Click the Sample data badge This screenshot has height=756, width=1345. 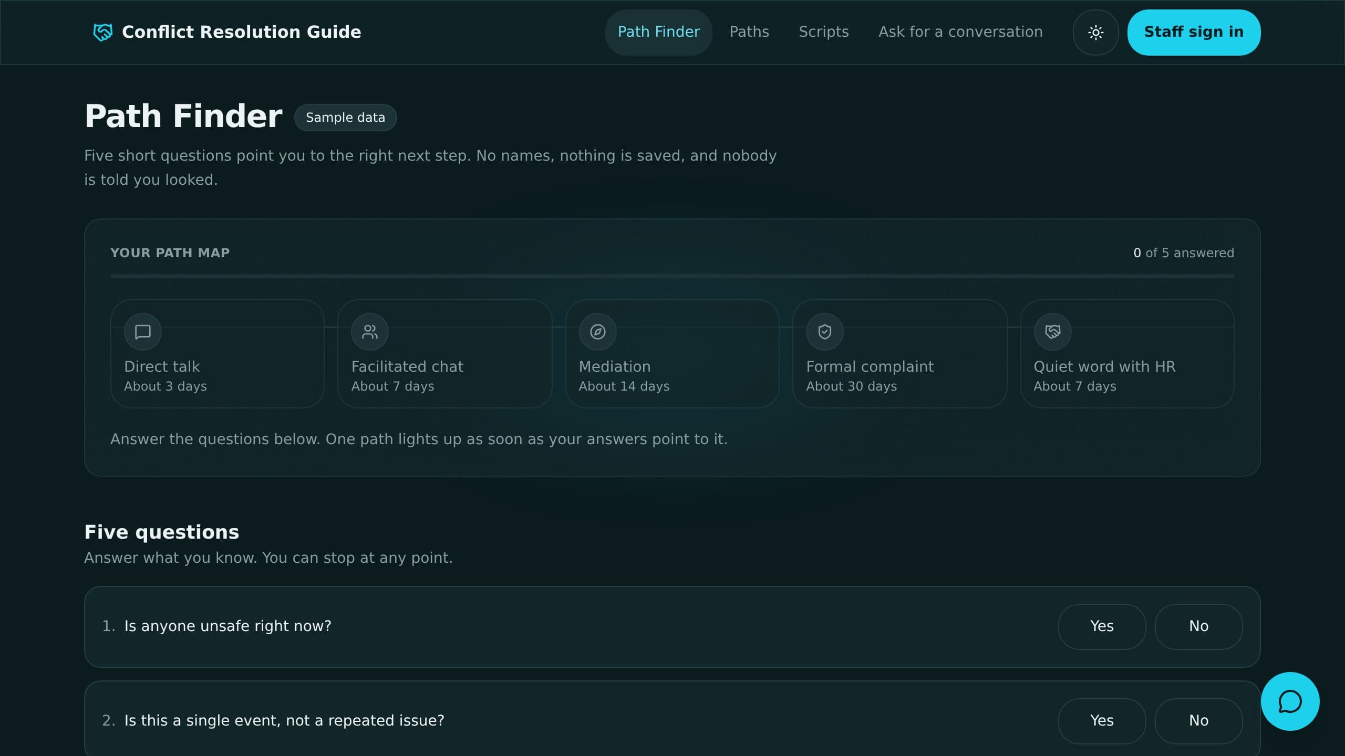(345, 118)
